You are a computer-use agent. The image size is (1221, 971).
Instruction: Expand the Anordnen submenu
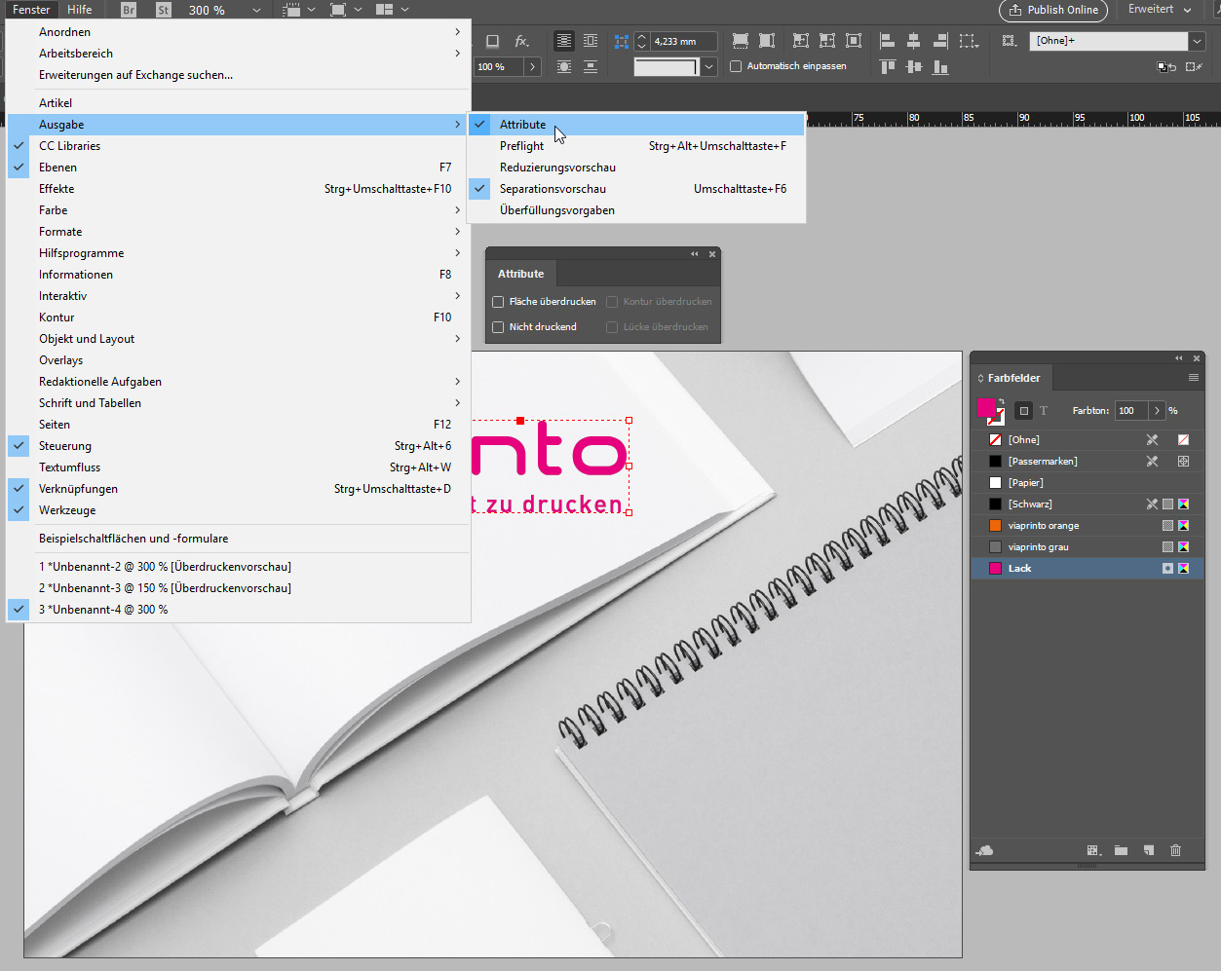coord(239,32)
